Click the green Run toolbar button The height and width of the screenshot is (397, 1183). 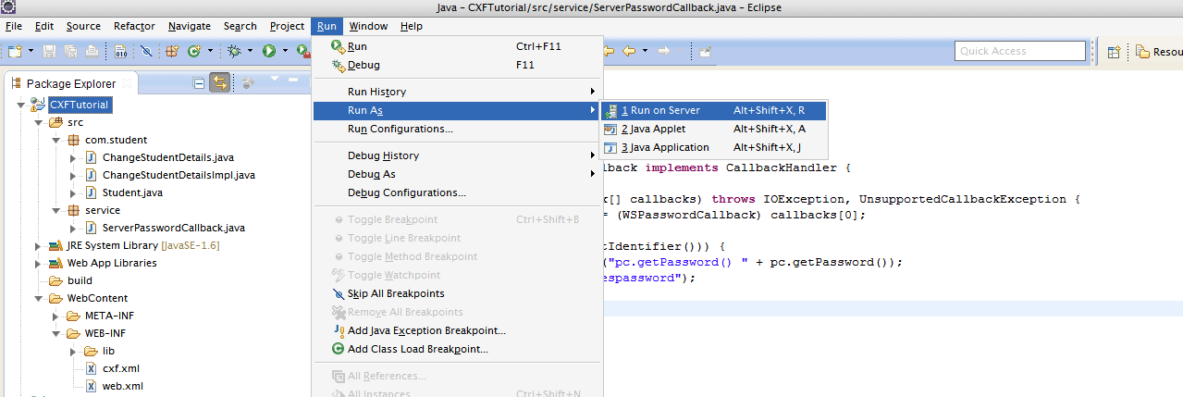click(x=269, y=51)
